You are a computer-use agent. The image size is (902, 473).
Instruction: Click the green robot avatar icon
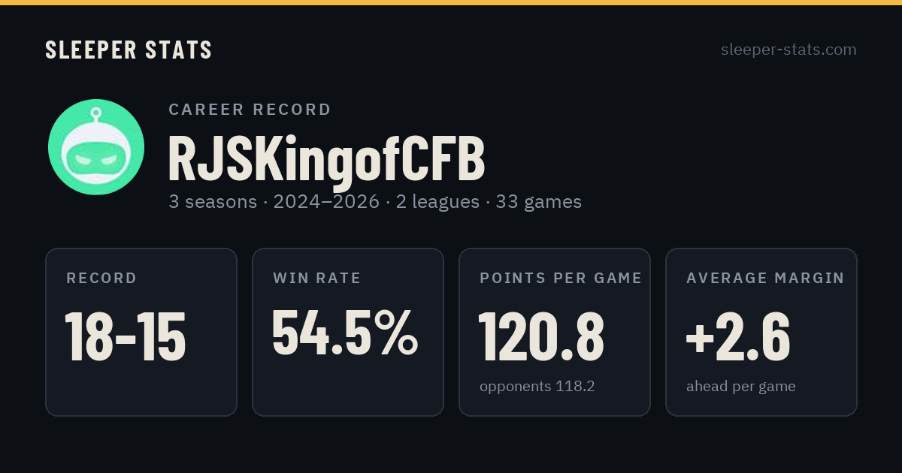click(96, 147)
